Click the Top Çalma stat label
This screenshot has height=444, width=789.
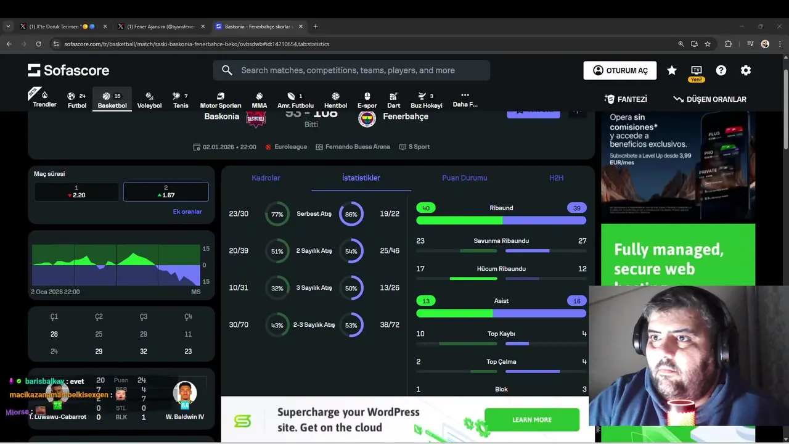501,362
